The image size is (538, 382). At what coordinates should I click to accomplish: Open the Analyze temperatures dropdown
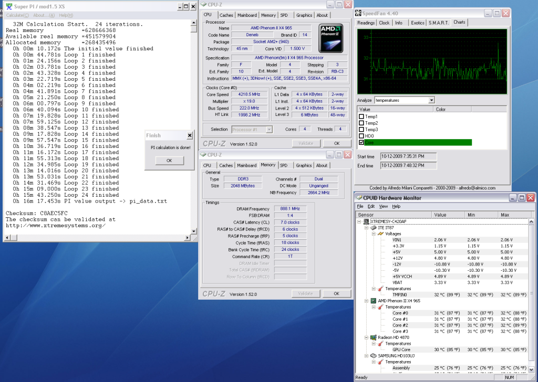click(431, 100)
